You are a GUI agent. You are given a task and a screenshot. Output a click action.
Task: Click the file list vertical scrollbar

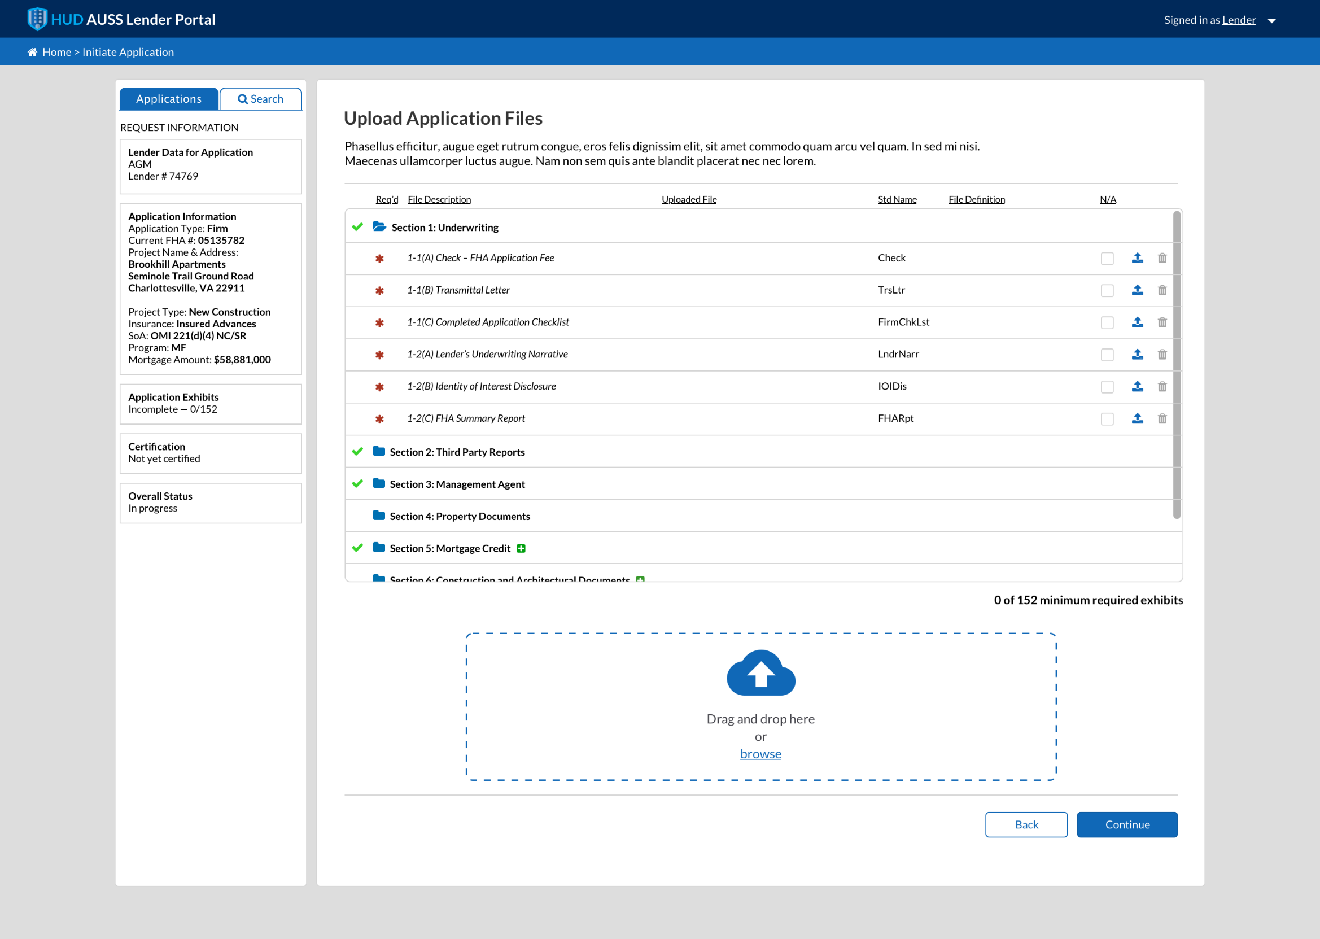[x=1176, y=365]
